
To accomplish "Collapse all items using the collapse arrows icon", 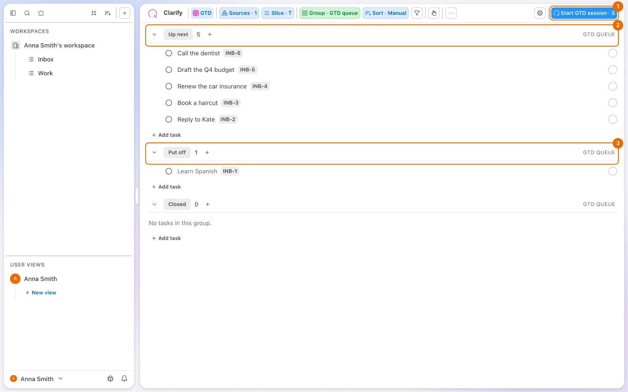I will click(94, 13).
